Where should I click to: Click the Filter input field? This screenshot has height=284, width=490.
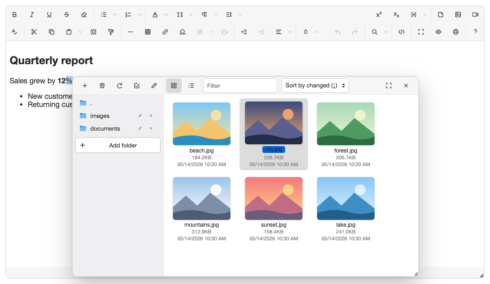tap(240, 86)
